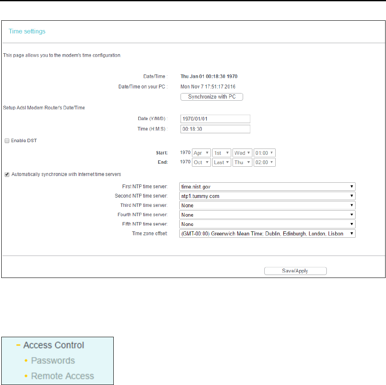Uncheck Automatically synchronize with Internet time servers

click(7, 174)
